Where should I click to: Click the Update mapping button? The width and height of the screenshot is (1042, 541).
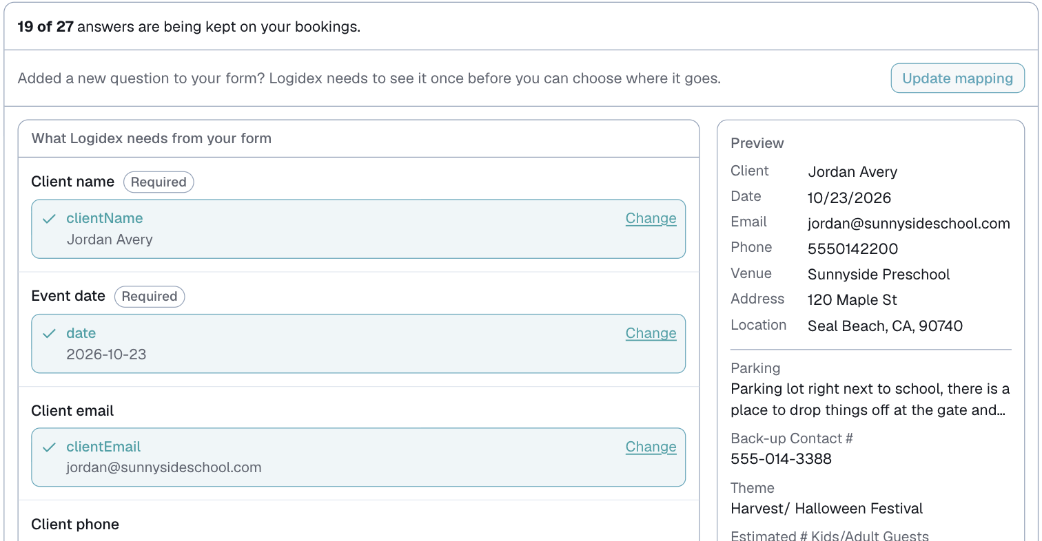coord(957,78)
